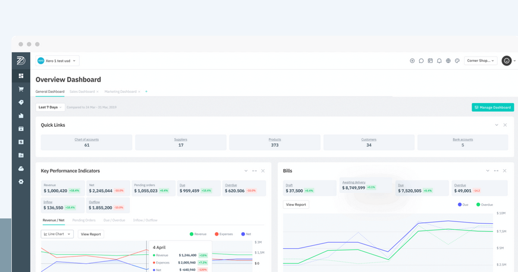Click View Report in Bills panel
Viewport: 518px width, 272px height.
coord(296,205)
